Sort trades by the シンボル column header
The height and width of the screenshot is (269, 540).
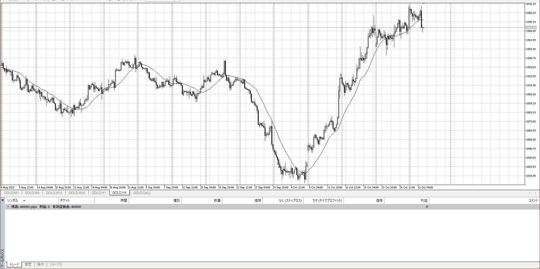coord(12,201)
